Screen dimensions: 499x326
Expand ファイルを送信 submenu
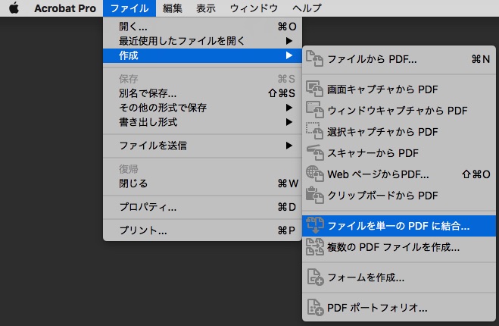(202, 146)
